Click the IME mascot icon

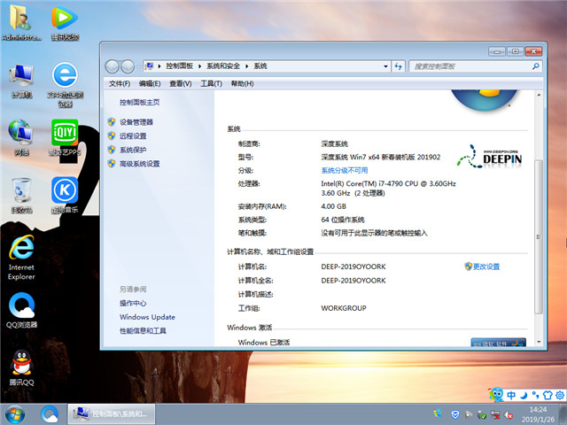(496, 394)
